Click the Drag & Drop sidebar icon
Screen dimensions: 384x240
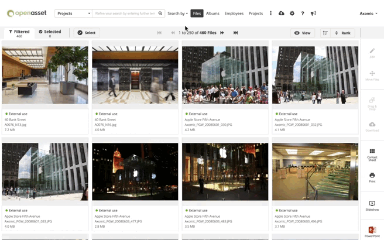point(372,104)
